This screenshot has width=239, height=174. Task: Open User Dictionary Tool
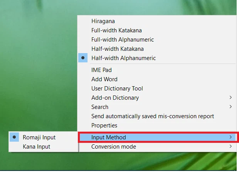(117, 89)
